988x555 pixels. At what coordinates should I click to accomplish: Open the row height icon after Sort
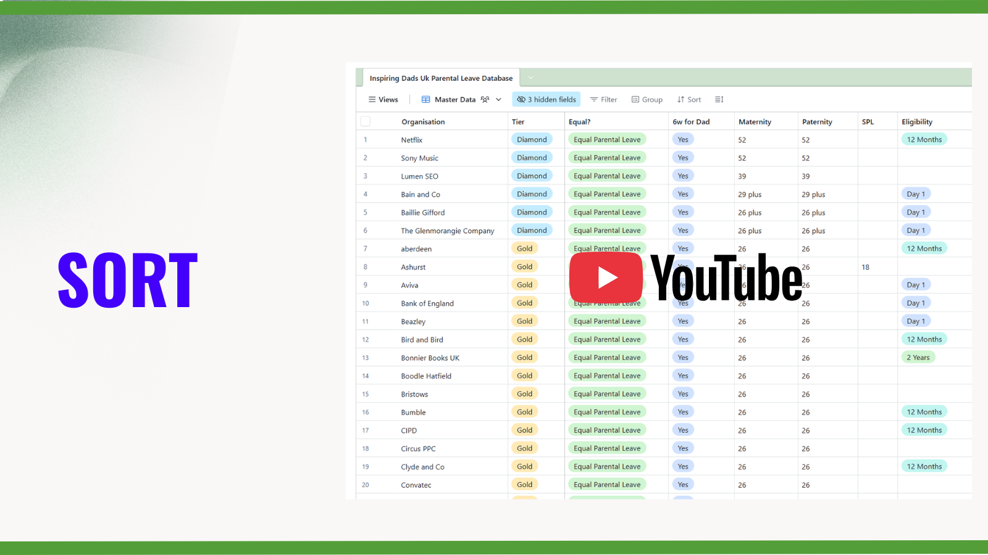click(719, 99)
